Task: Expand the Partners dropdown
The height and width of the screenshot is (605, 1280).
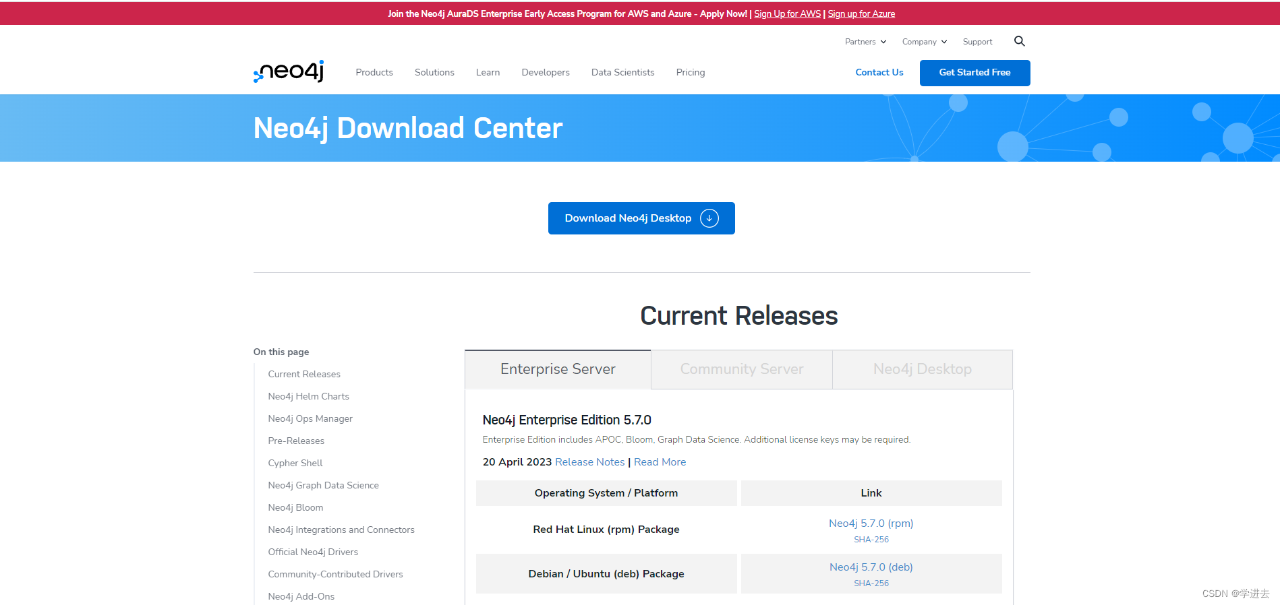Action: pos(865,42)
